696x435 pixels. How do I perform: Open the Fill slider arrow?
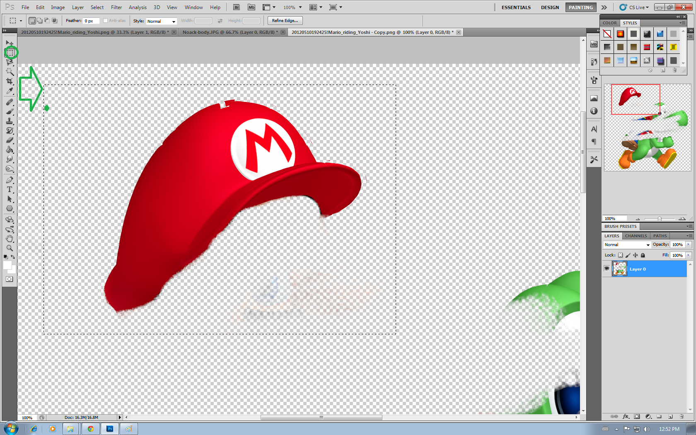tap(689, 255)
